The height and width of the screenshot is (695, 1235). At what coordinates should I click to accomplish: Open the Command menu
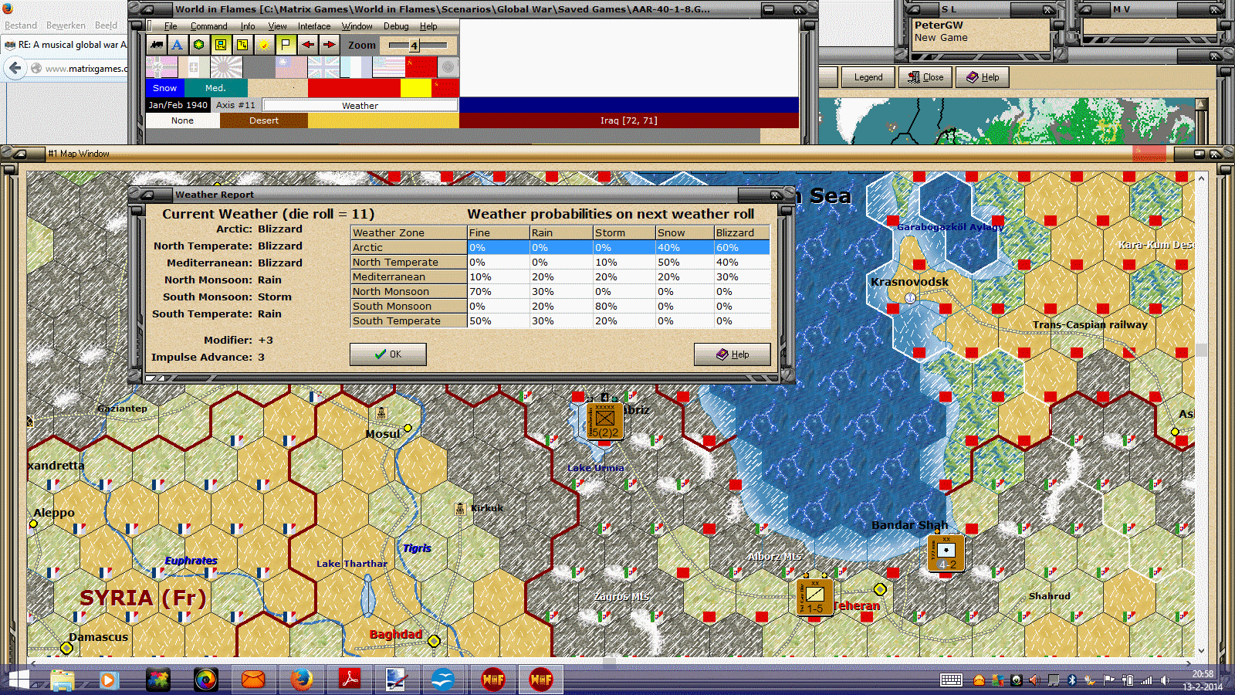[x=208, y=26]
